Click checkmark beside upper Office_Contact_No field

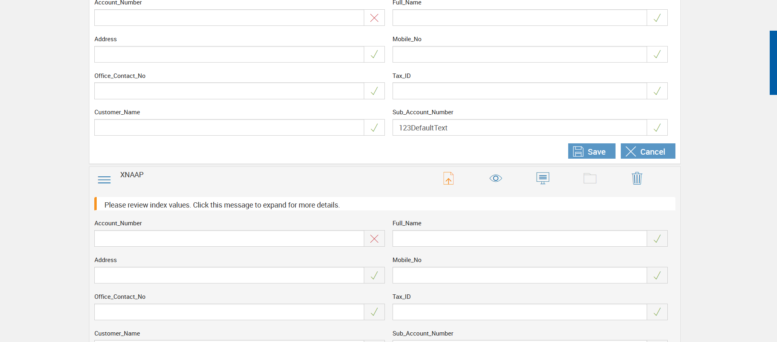click(374, 91)
